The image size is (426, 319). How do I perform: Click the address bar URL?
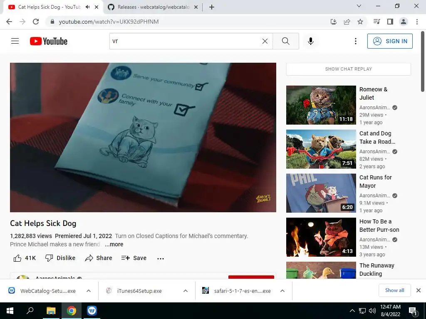click(109, 22)
